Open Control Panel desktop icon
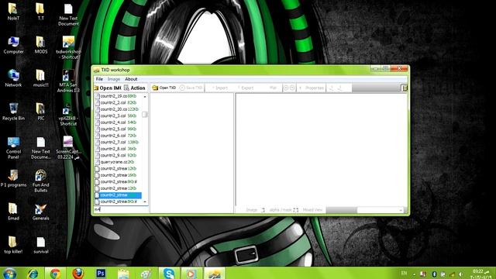The width and height of the screenshot is (496, 279). [x=13, y=148]
